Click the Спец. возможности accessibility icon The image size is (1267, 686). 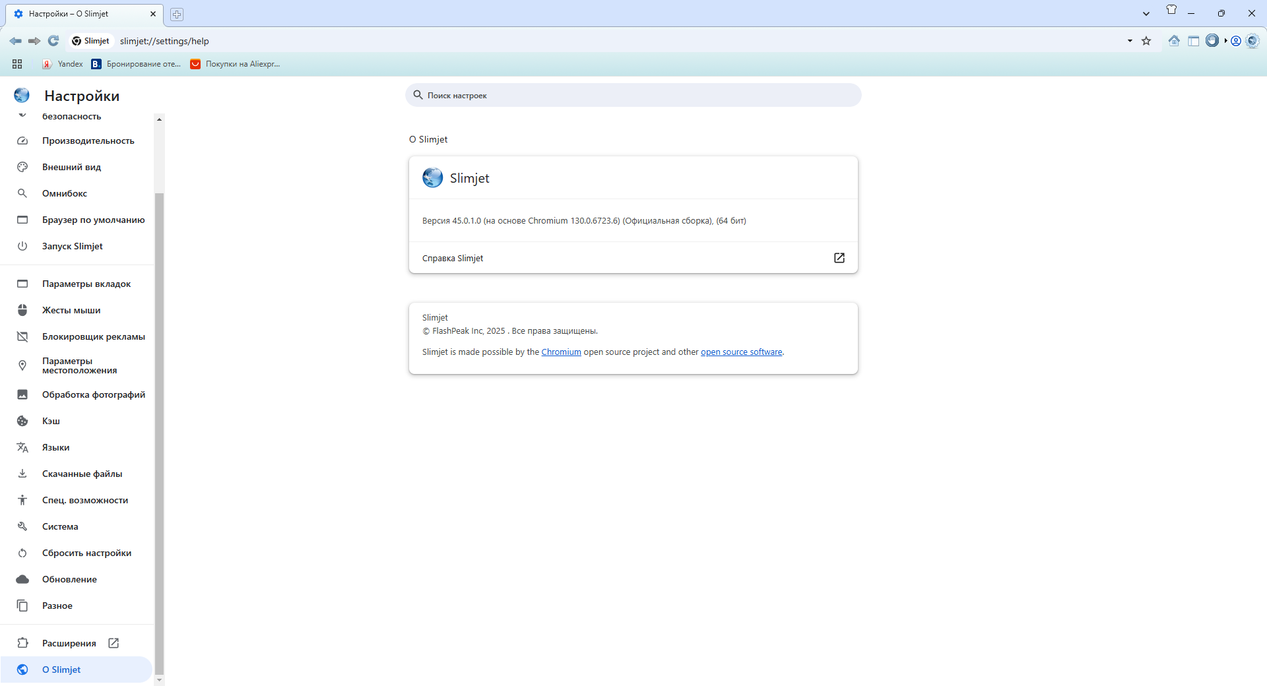[x=22, y=500]
